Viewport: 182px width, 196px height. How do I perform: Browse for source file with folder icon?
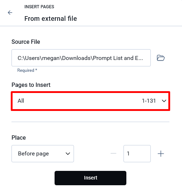pos(161,58)
